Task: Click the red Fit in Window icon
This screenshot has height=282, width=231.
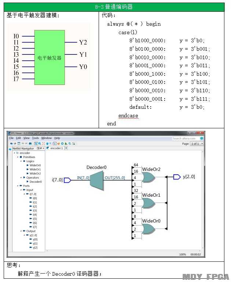Action: click(43, 143)
